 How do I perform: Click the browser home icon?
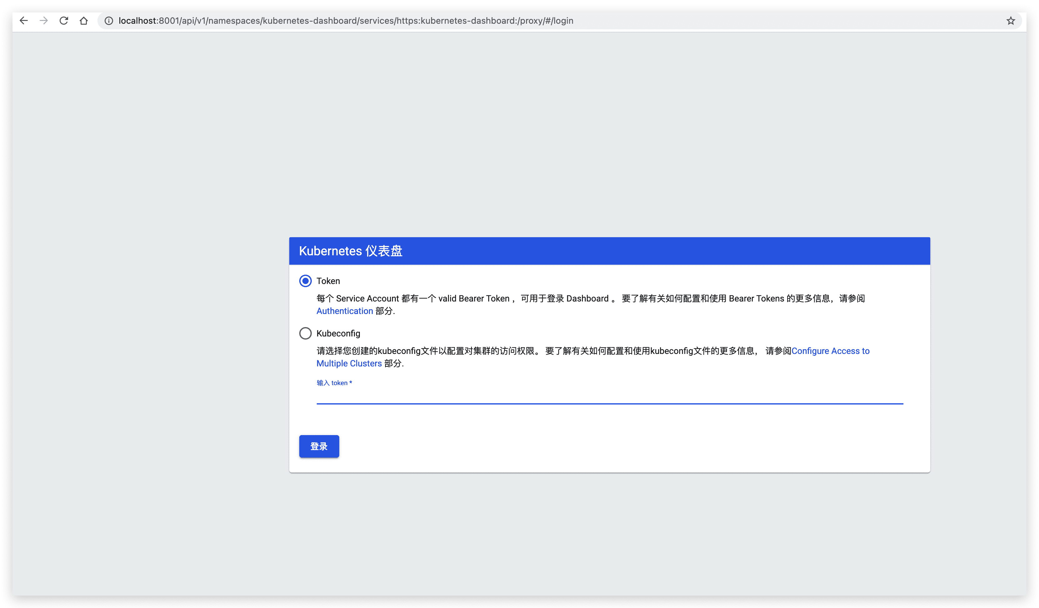pyautogui.click(x=84, y=21)
